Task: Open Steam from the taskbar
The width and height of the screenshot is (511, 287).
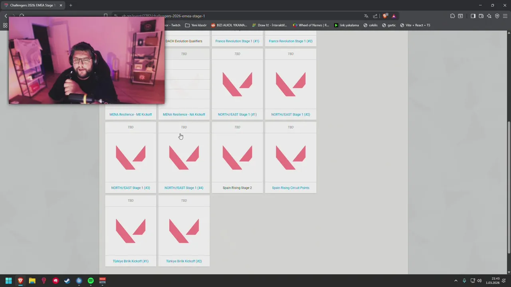Action: click(67, 281)
